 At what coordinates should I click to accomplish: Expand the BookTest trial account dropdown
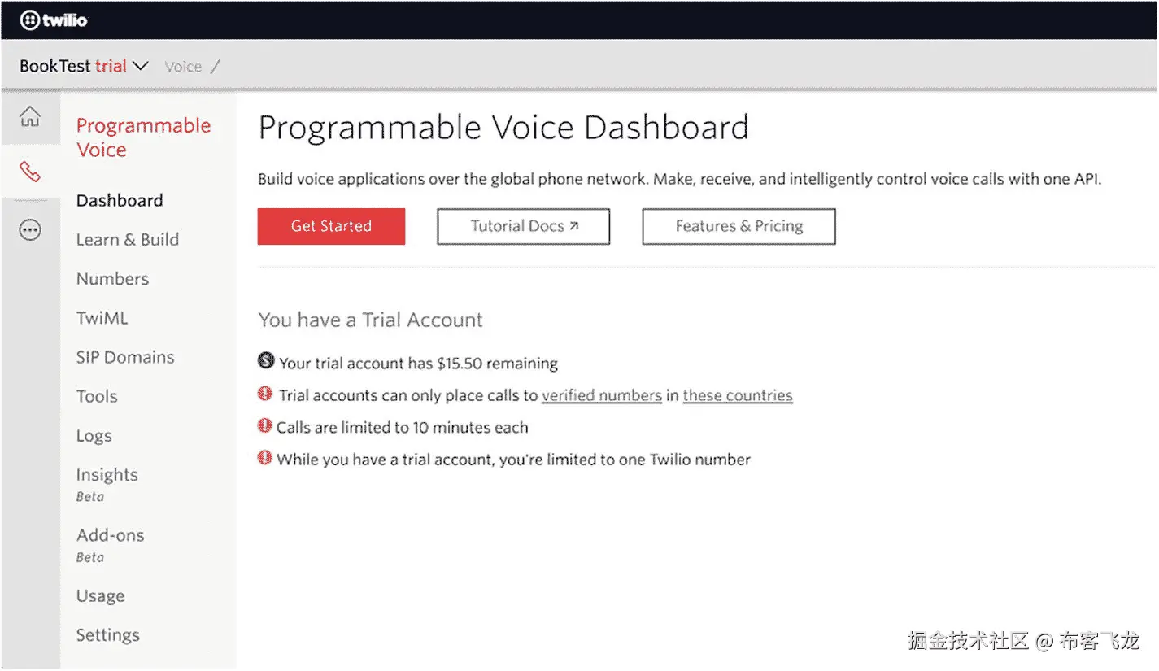pyautogui.click(x=84, y=66)
